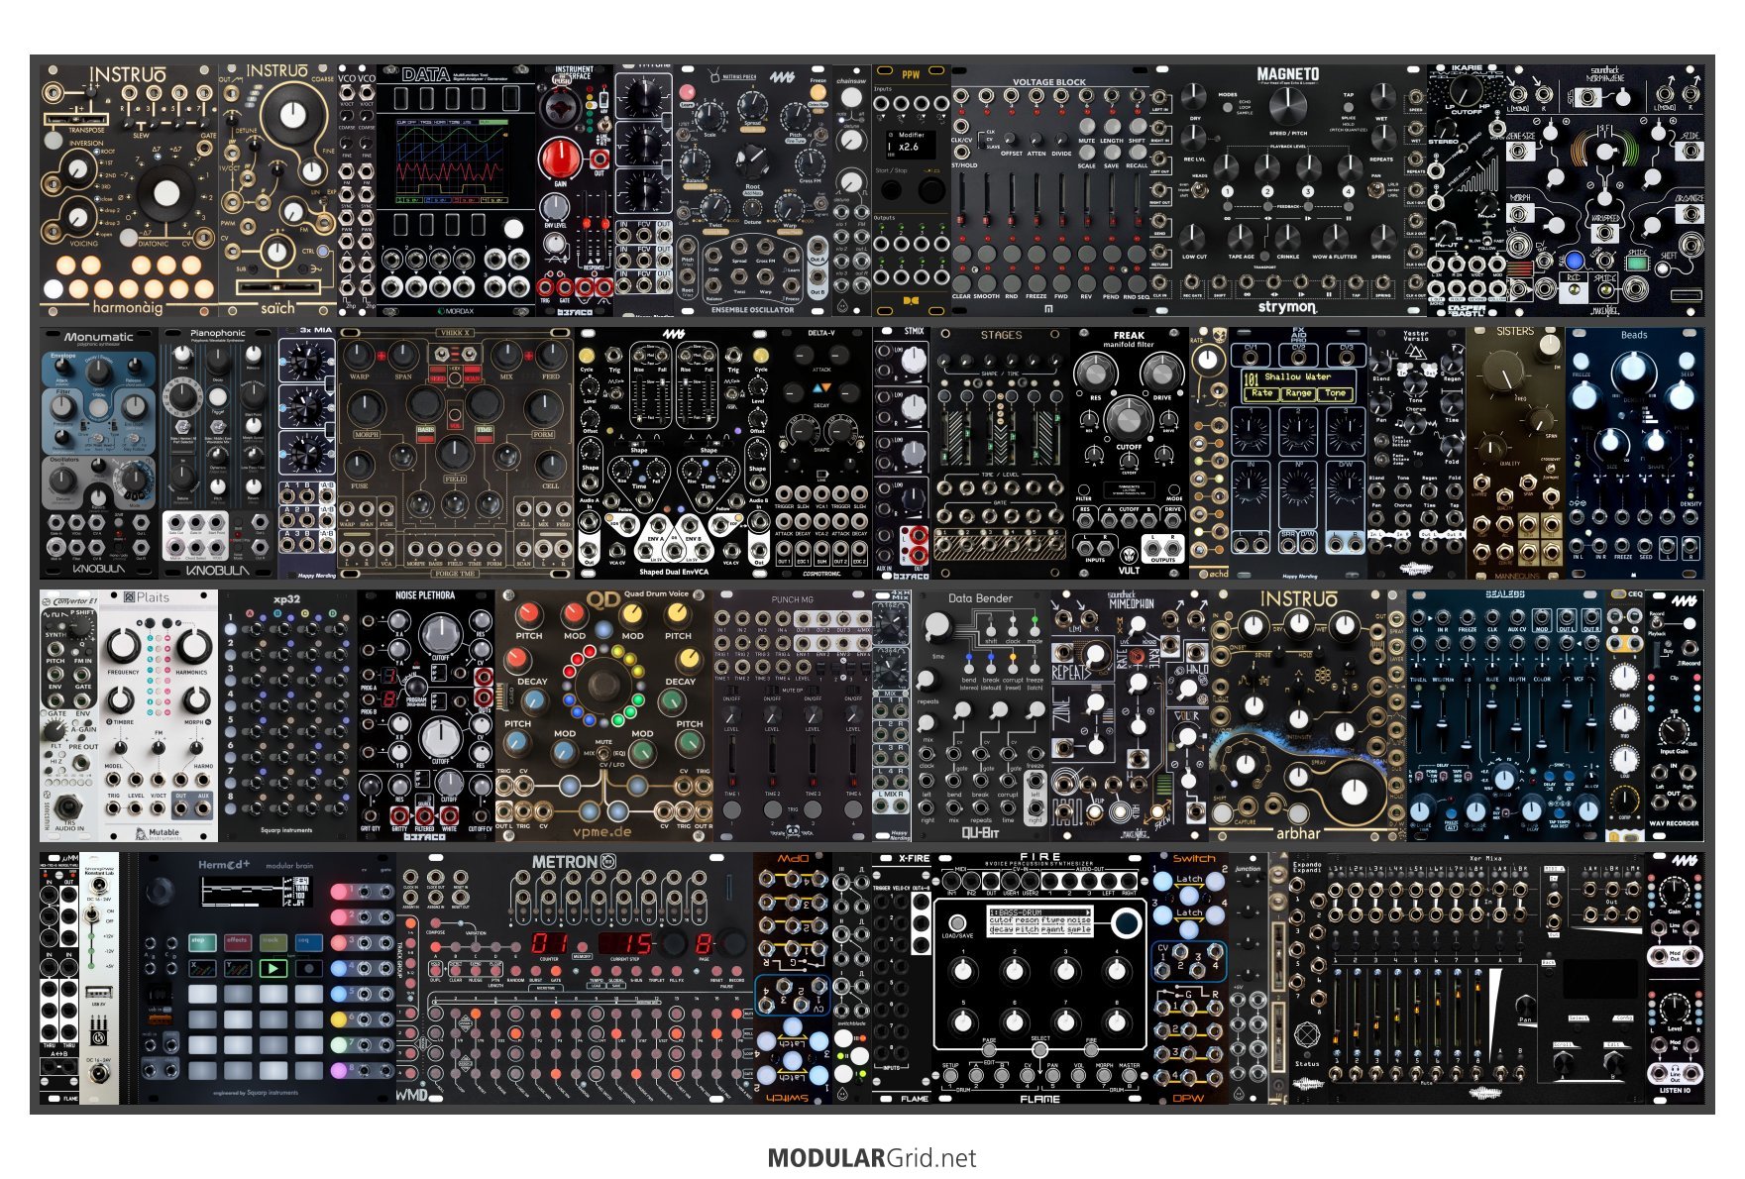Viewport: 1745px width, 1179px height.
Task: Click the green play button on Hermod+
Action: coord(273,969)
